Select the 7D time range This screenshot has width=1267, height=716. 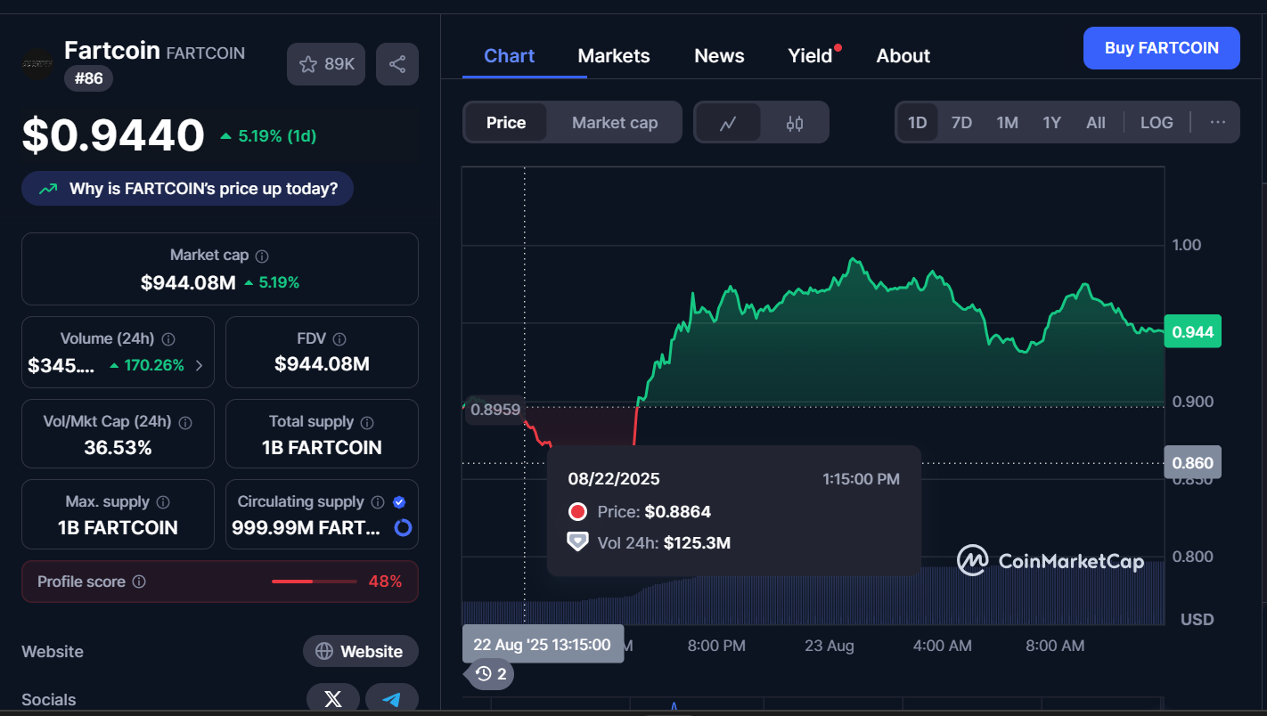(x=961, y=123)
